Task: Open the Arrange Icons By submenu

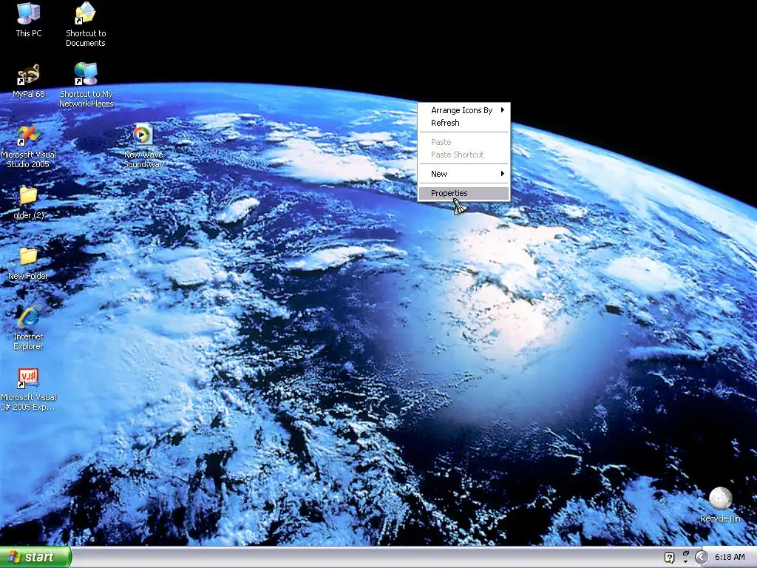Action: coord(464,110)
